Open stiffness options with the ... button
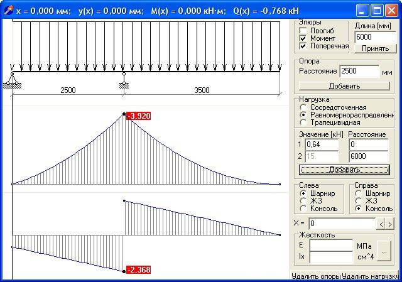Image resolution: width=402 pixels, height=282 pixels. point(386,251)
